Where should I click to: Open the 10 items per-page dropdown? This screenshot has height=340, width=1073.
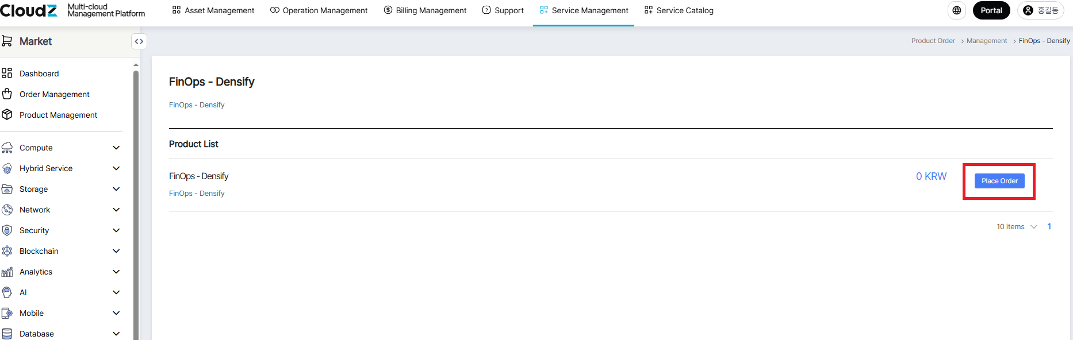pos(1017,227)
